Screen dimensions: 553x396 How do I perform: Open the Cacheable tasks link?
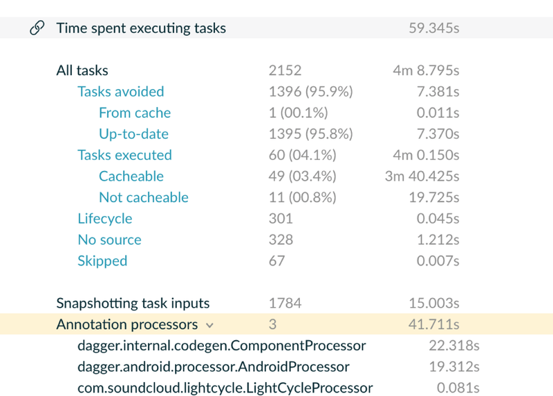click(x=131, y=176)
